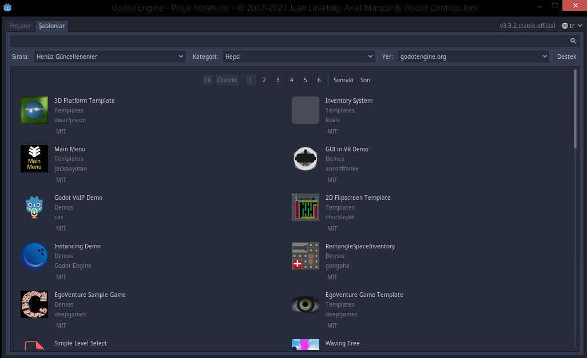Click author Rokle
The height and width of the screenshot is (358, 587).
point(333,120)
